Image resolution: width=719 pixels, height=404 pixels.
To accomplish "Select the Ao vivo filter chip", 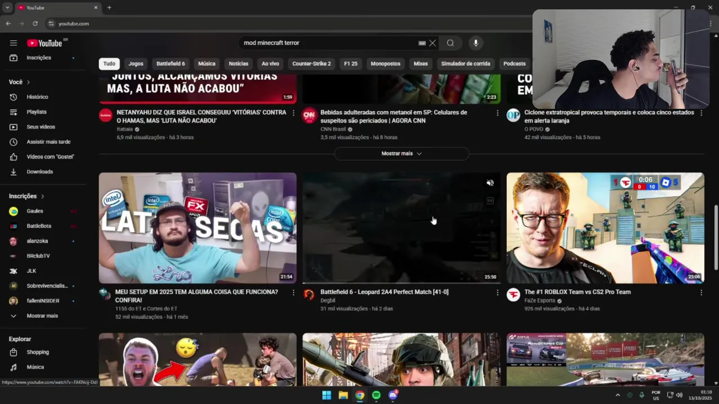I will 270,63.
